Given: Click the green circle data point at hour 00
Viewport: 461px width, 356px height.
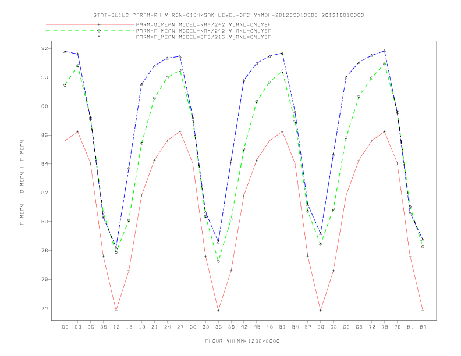Looking at the screenshot, I should click(65, 85).
